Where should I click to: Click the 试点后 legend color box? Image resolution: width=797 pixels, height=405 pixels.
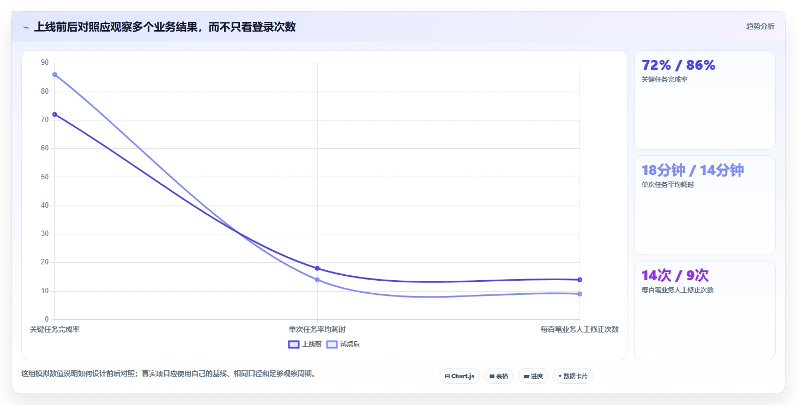coord(332,344)
